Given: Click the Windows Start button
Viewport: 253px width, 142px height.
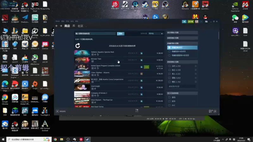Looking at the screenshot, I should (x=3, y=139).
